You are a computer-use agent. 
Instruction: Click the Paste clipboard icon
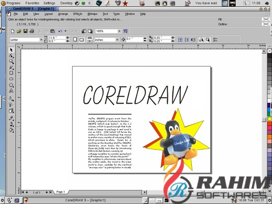click(x=53, y=31)
